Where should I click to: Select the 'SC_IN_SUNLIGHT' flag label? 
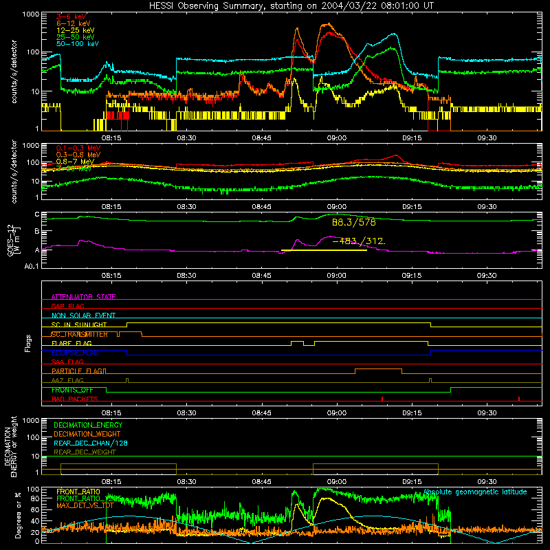pos(79,324)
